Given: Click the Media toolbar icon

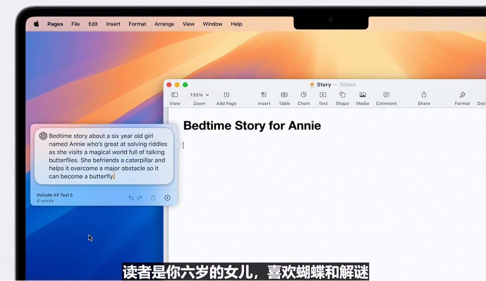Looking at the screenshot, I should click(x=362, y=95).
